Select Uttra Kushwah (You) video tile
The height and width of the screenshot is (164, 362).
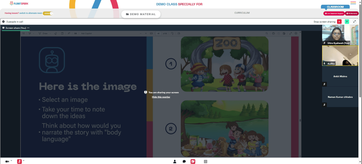[x=340, y=35]
